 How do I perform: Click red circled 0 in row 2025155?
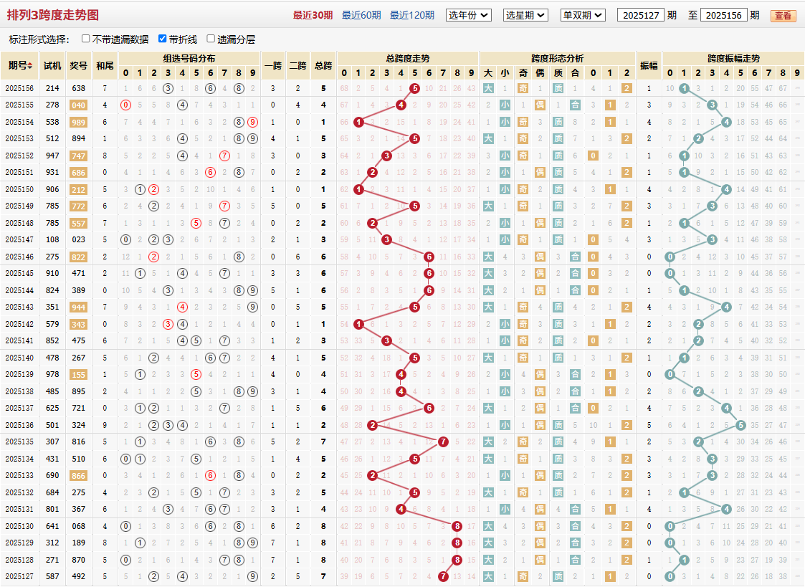click(125, 105)
